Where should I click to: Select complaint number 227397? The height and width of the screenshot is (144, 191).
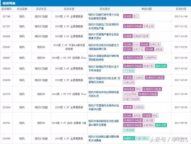pyautogui.click(x=7, y=26)
